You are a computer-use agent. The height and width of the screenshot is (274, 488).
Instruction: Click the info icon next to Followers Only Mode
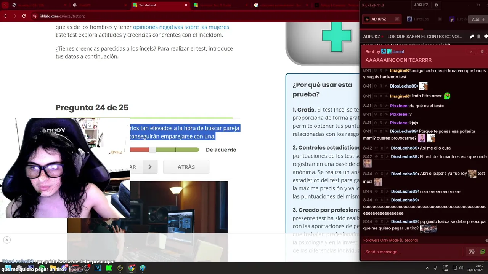486,240
